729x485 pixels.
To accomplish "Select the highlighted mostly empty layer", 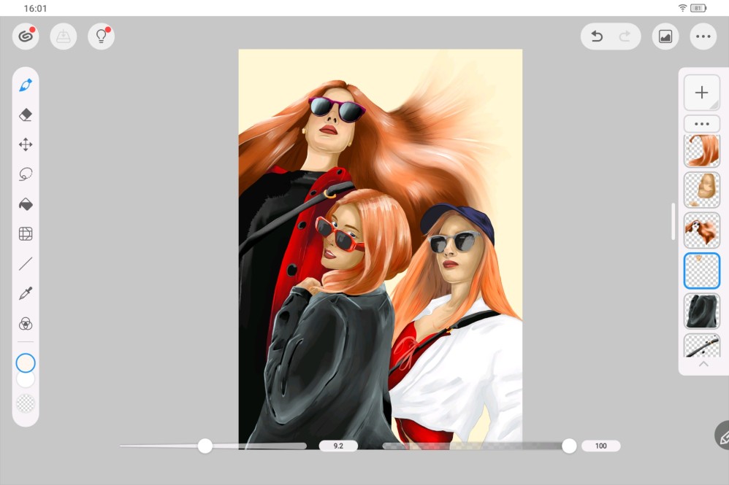I will 701,271.
